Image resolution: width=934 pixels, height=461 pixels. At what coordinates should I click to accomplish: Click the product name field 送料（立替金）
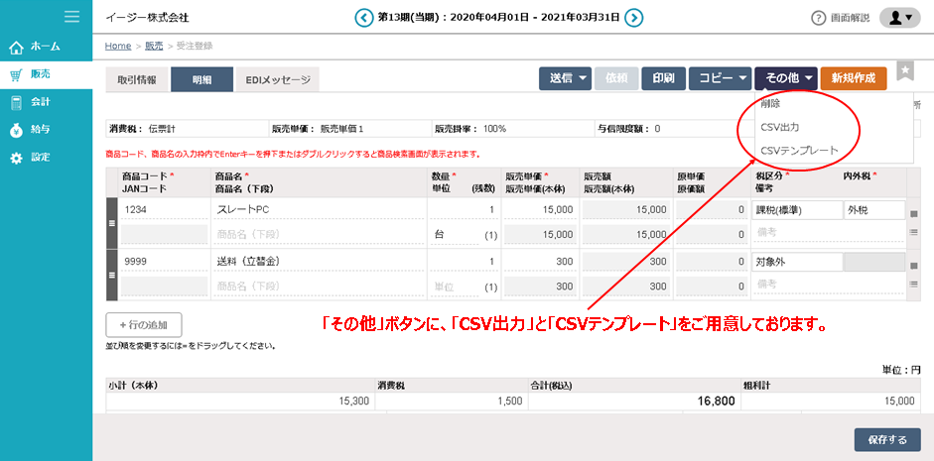click(319, 261)
